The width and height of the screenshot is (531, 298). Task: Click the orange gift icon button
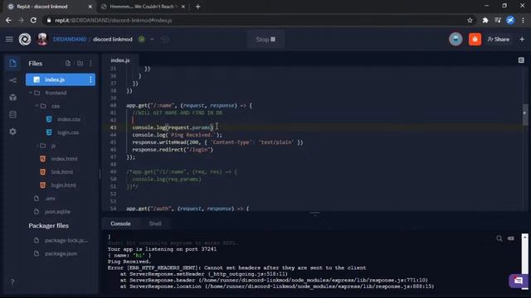click(x=475, y=39)
